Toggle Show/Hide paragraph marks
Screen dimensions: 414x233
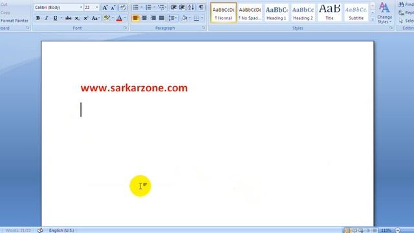click(201, 7)
